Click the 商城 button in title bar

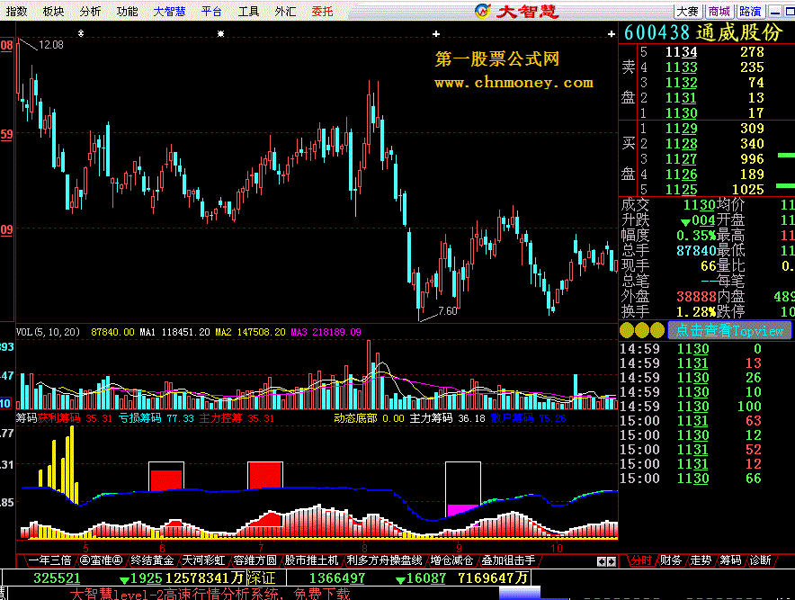[x=719, y=11]
